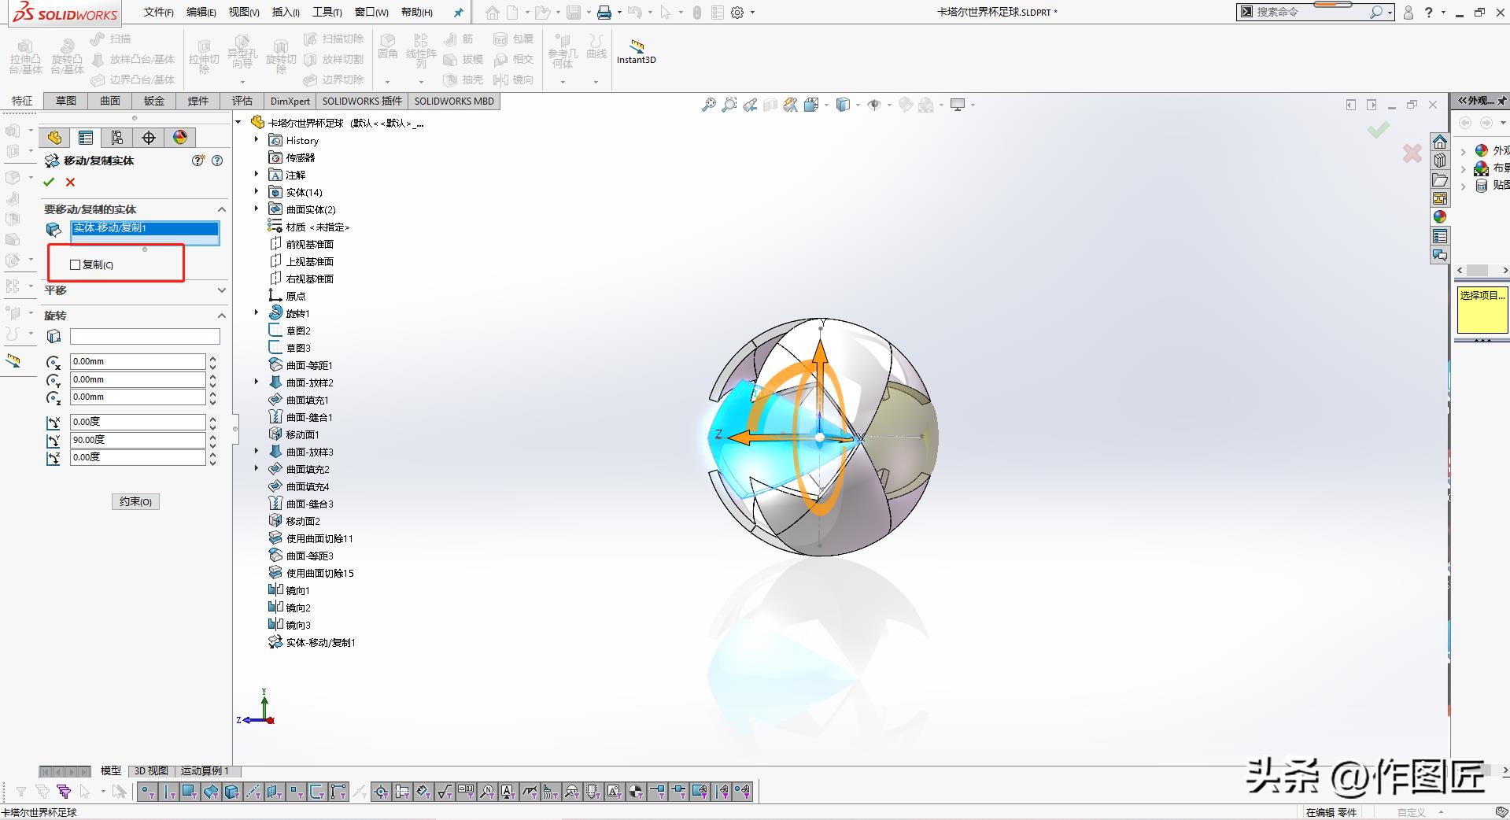Screen dimensions: 1510x820
Task: Open the 工具(T) menu
Action: coord(327,13)
